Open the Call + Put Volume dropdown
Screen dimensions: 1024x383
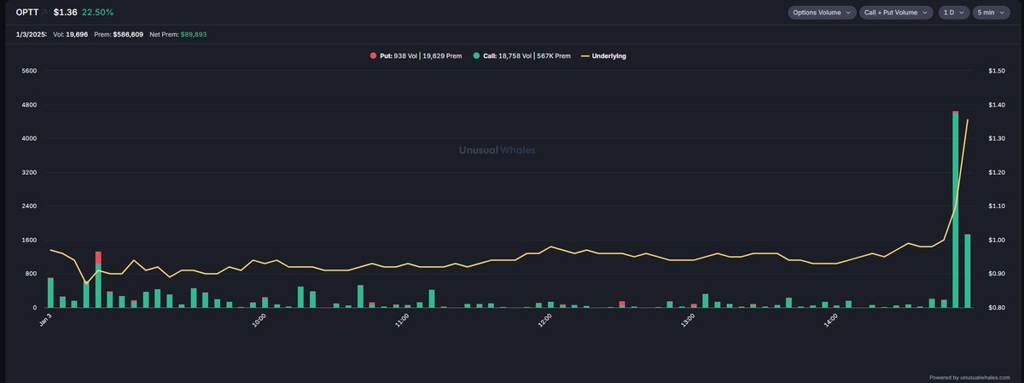click(897, 13)
